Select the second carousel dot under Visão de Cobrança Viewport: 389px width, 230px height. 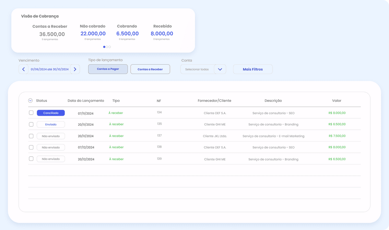pyautogui.click(x=107, y=47)
